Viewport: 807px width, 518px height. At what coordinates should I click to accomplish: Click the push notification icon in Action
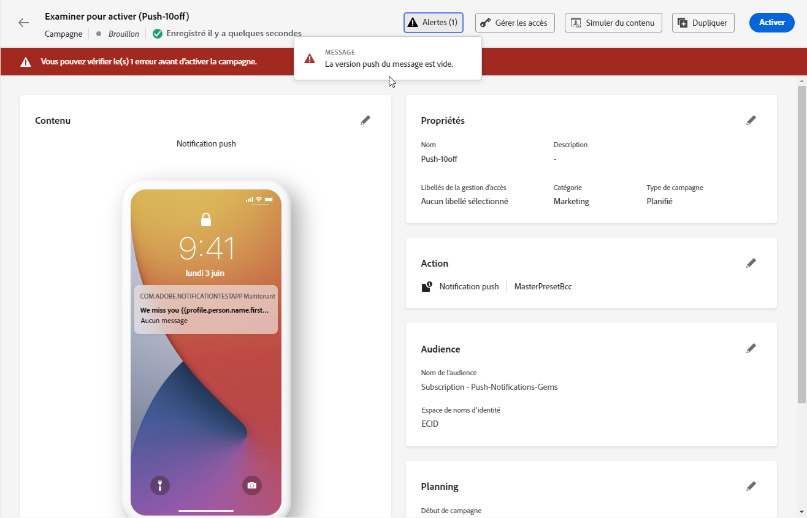click(x=427, y=286)
